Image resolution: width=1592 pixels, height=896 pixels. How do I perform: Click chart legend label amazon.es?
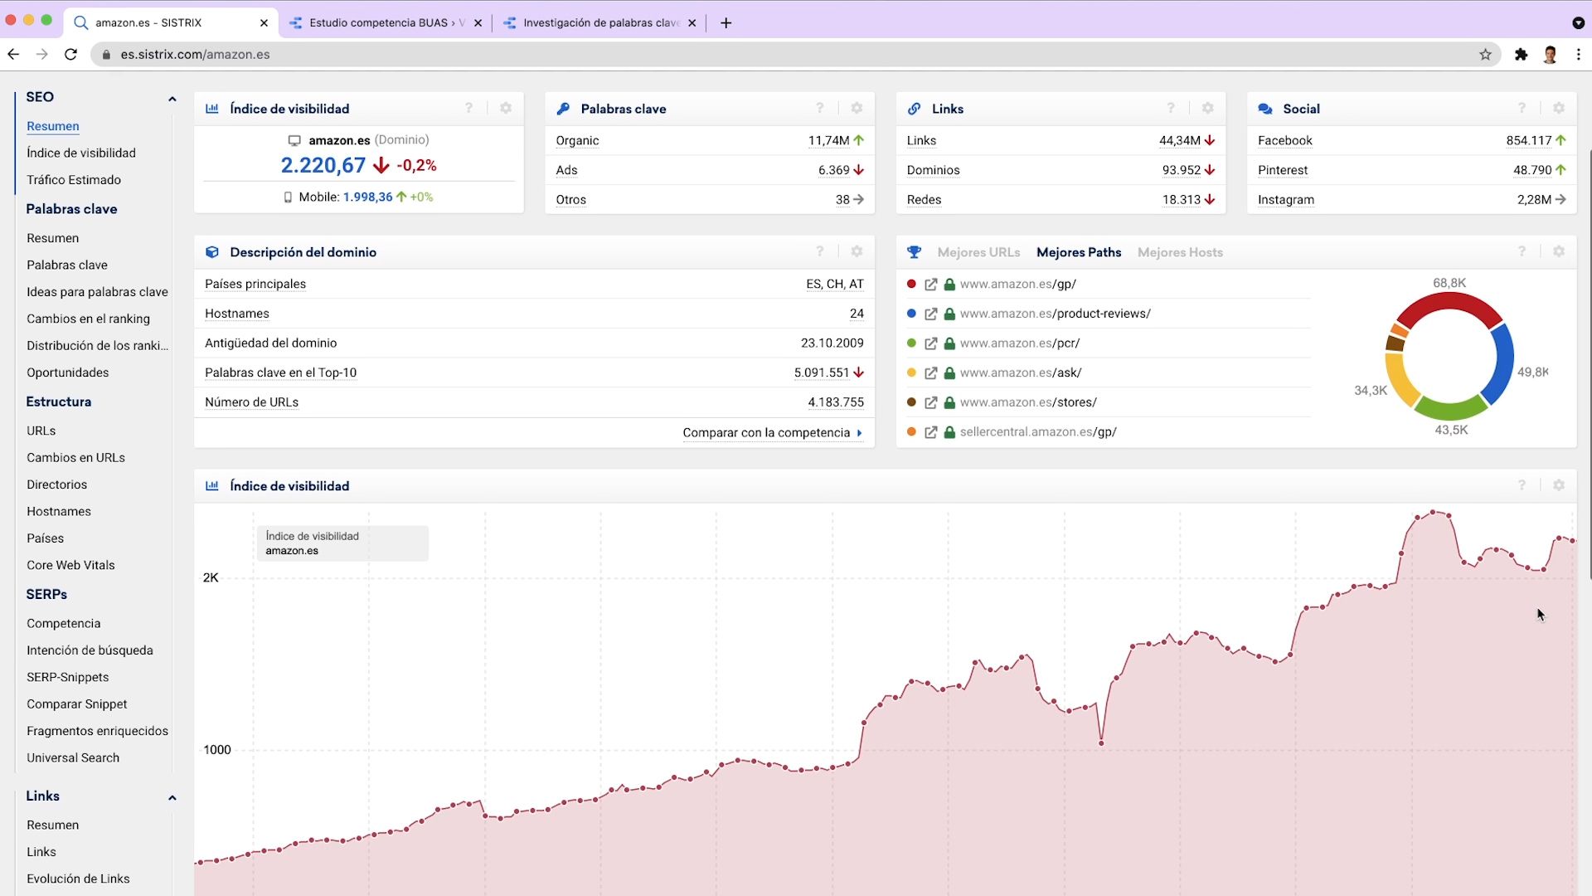[x=292, y=551]
